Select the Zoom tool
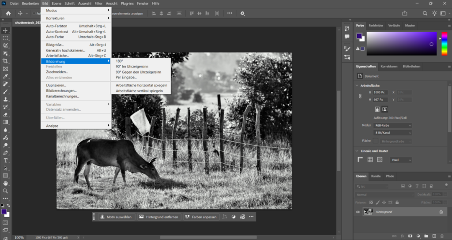 tap(5, 191)
